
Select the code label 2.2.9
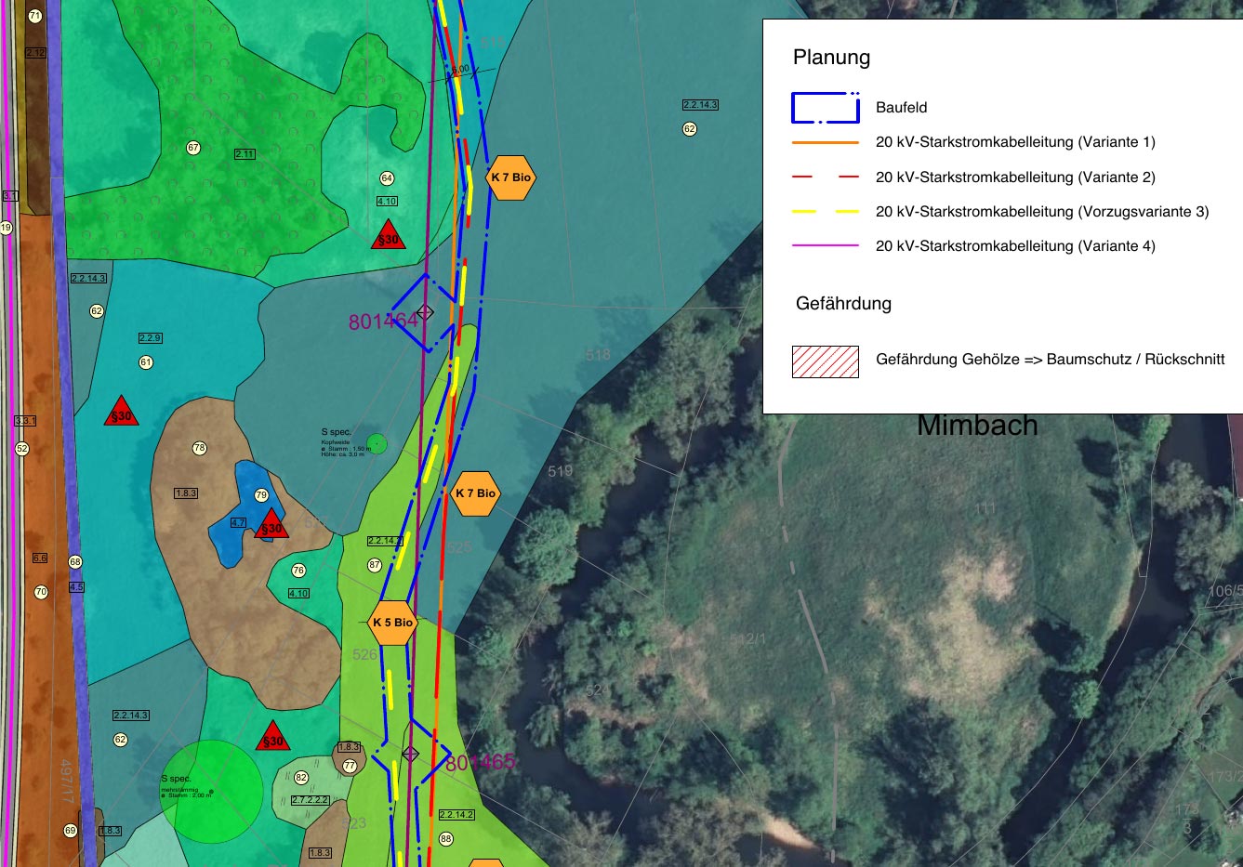[150, 338]
